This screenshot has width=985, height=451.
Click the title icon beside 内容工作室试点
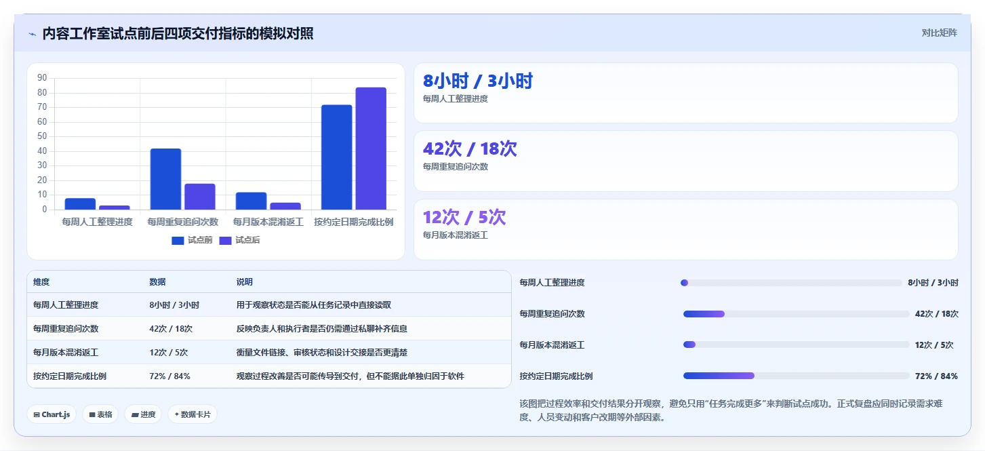32,34
